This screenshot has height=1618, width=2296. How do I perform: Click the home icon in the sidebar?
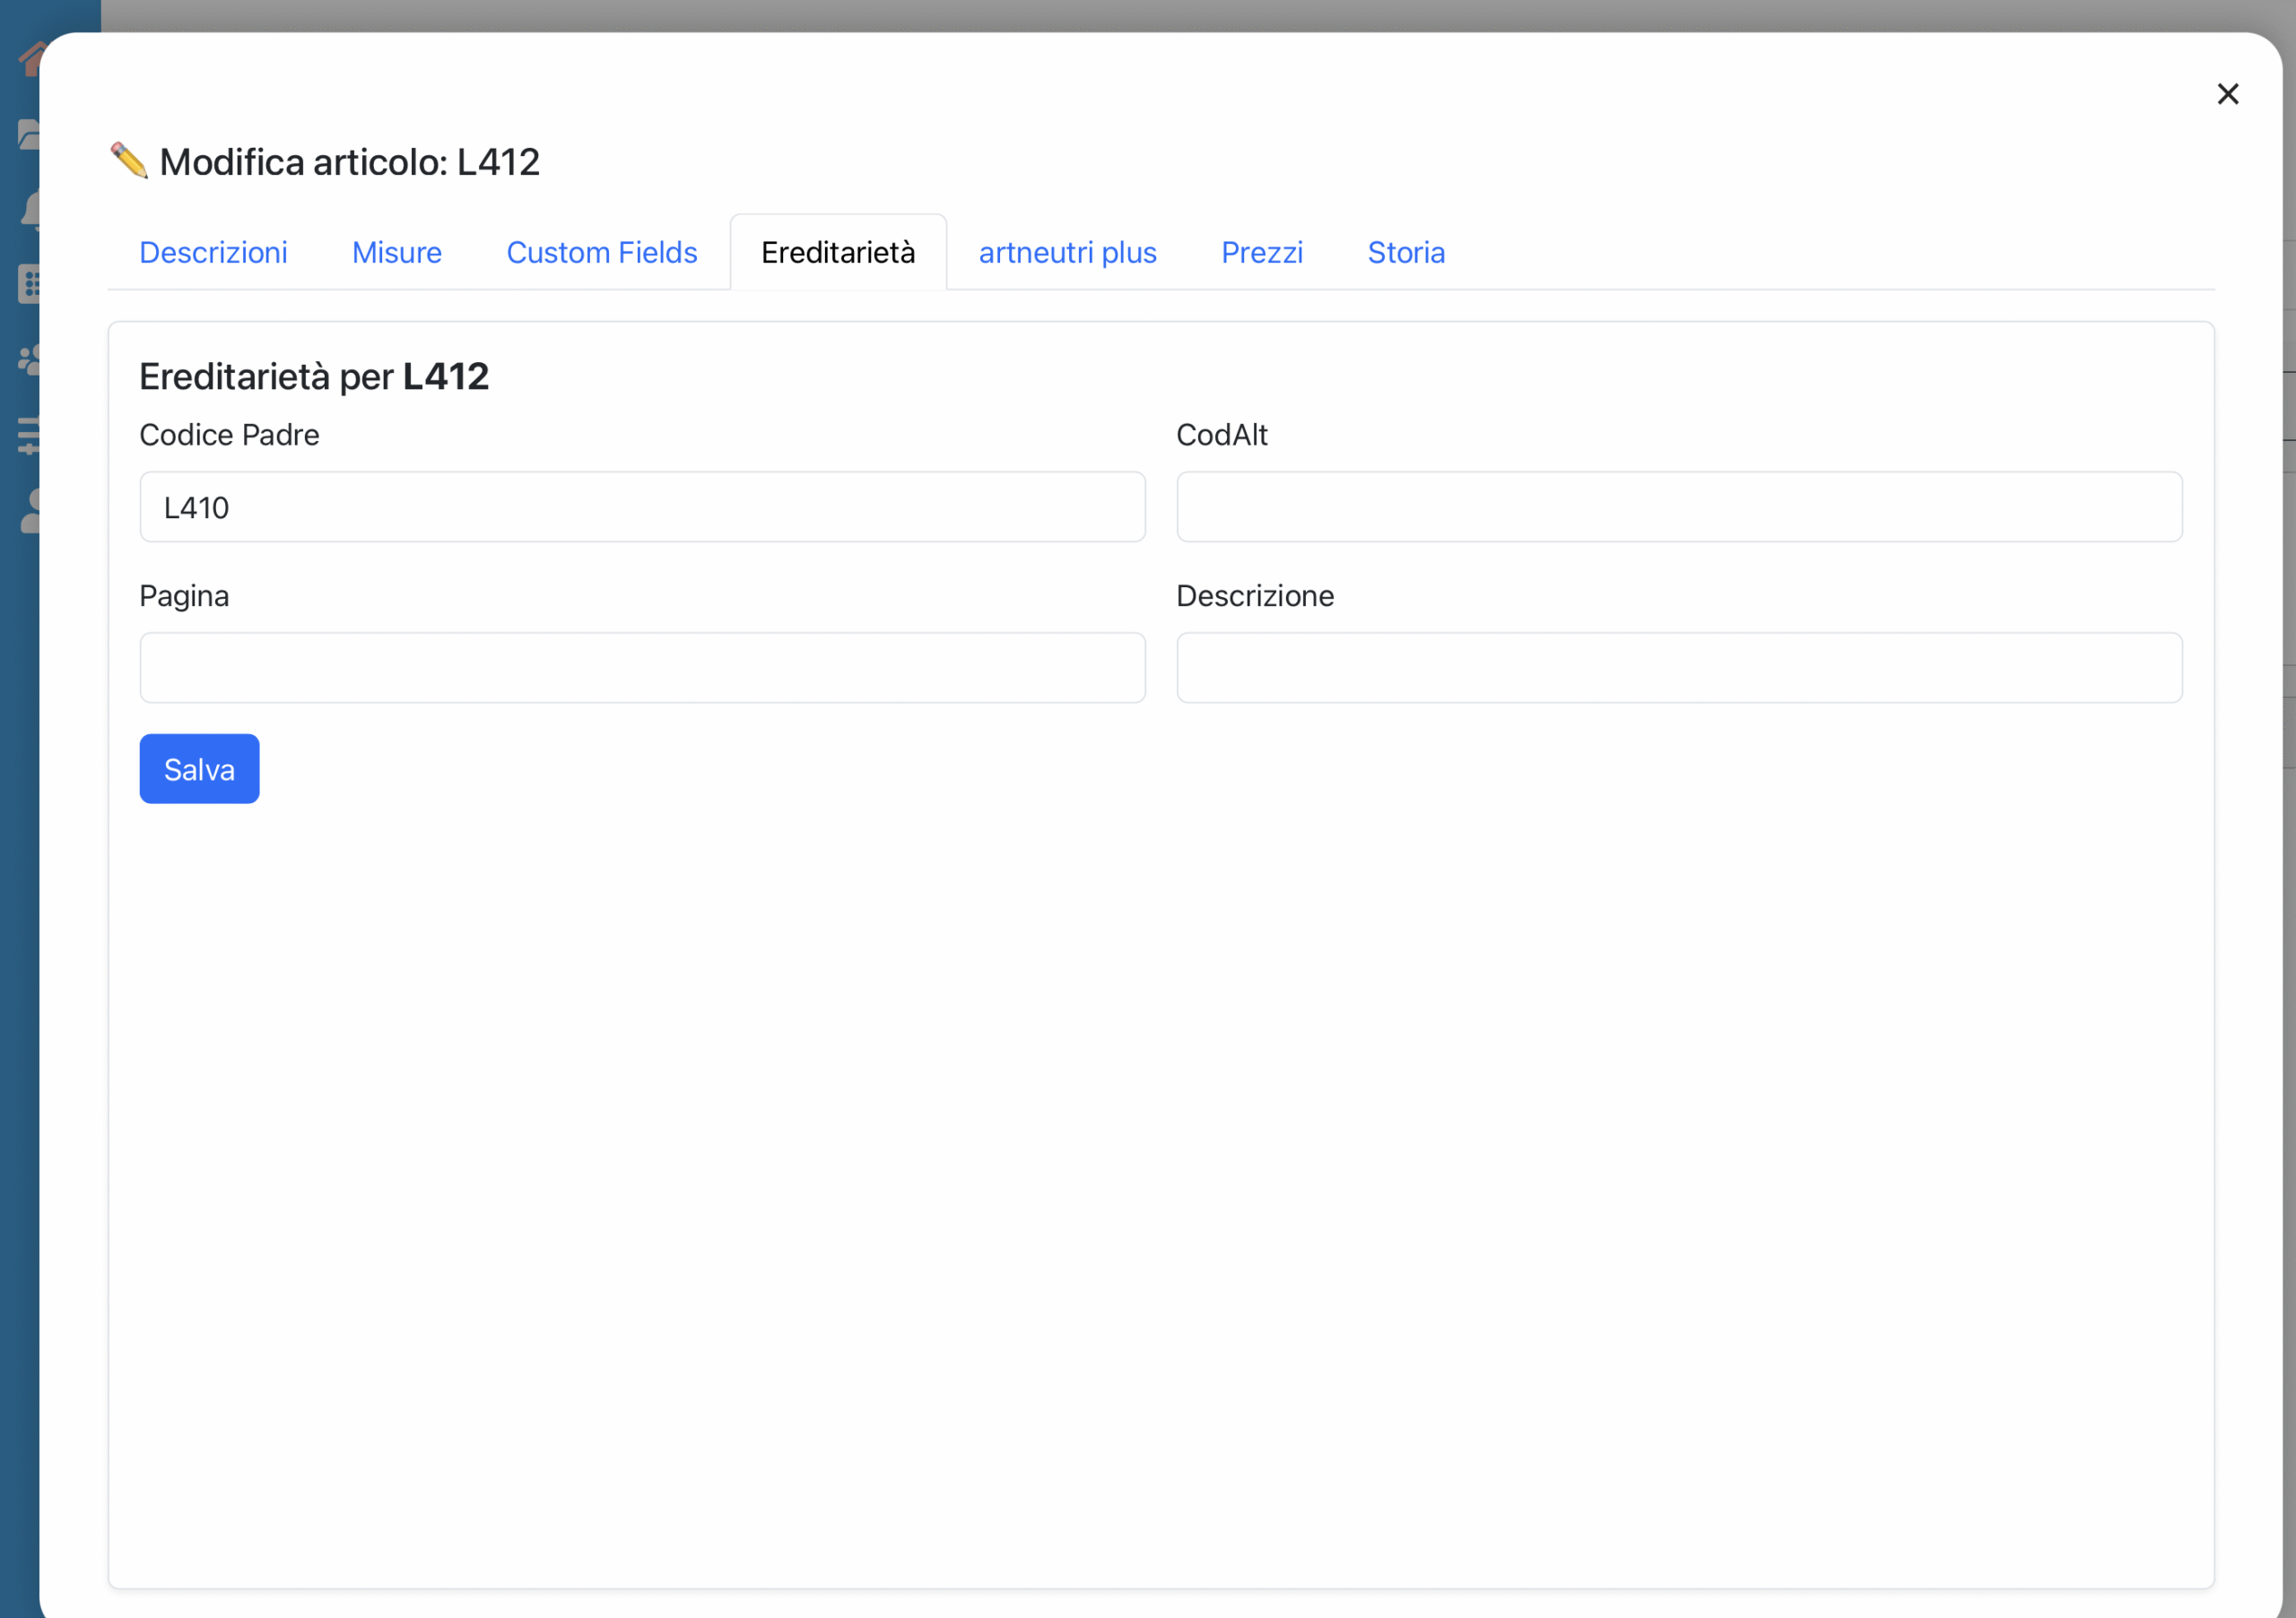pos(30,59)
